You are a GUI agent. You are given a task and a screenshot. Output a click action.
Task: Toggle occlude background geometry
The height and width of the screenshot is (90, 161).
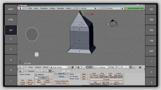click(x=134, y=67)
